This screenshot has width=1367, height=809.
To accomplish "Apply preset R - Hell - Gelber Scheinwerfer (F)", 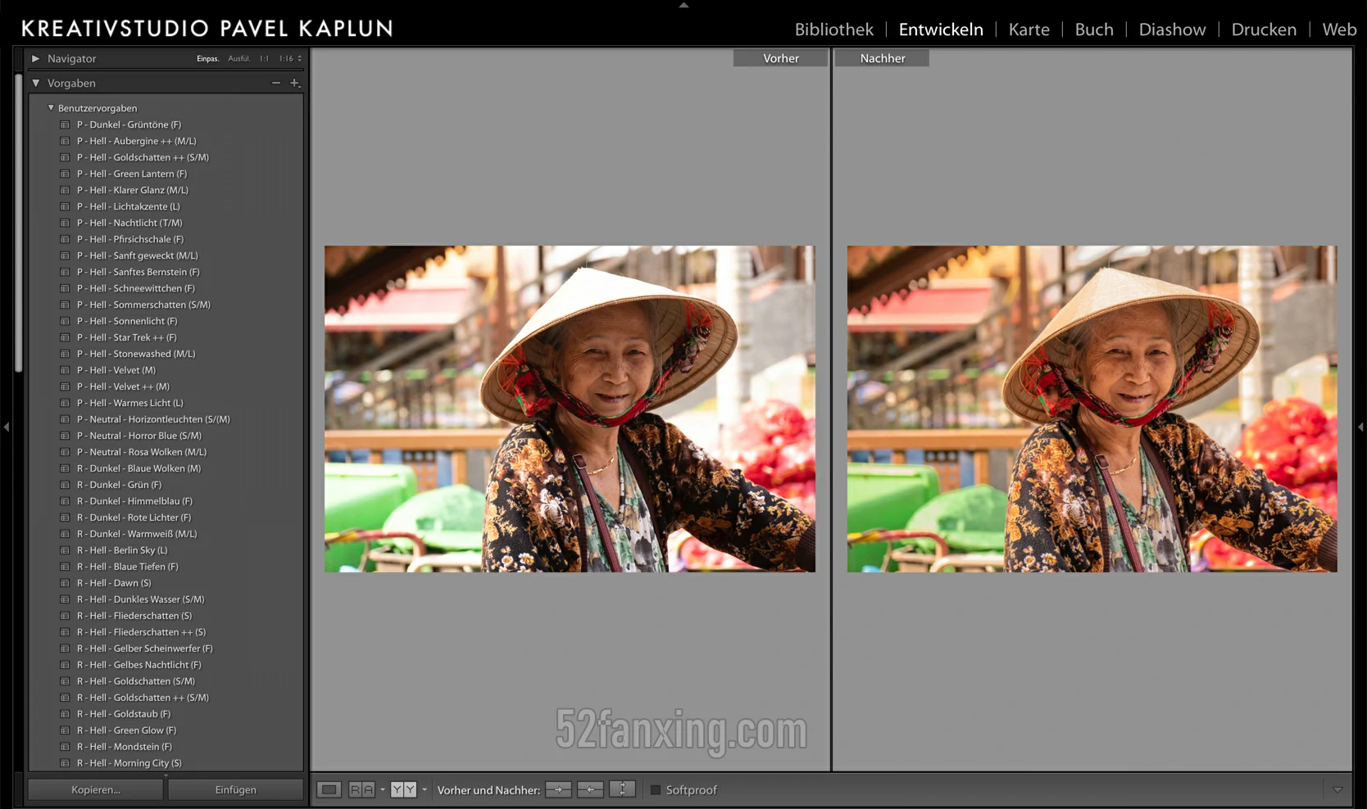I will (145, 649).
